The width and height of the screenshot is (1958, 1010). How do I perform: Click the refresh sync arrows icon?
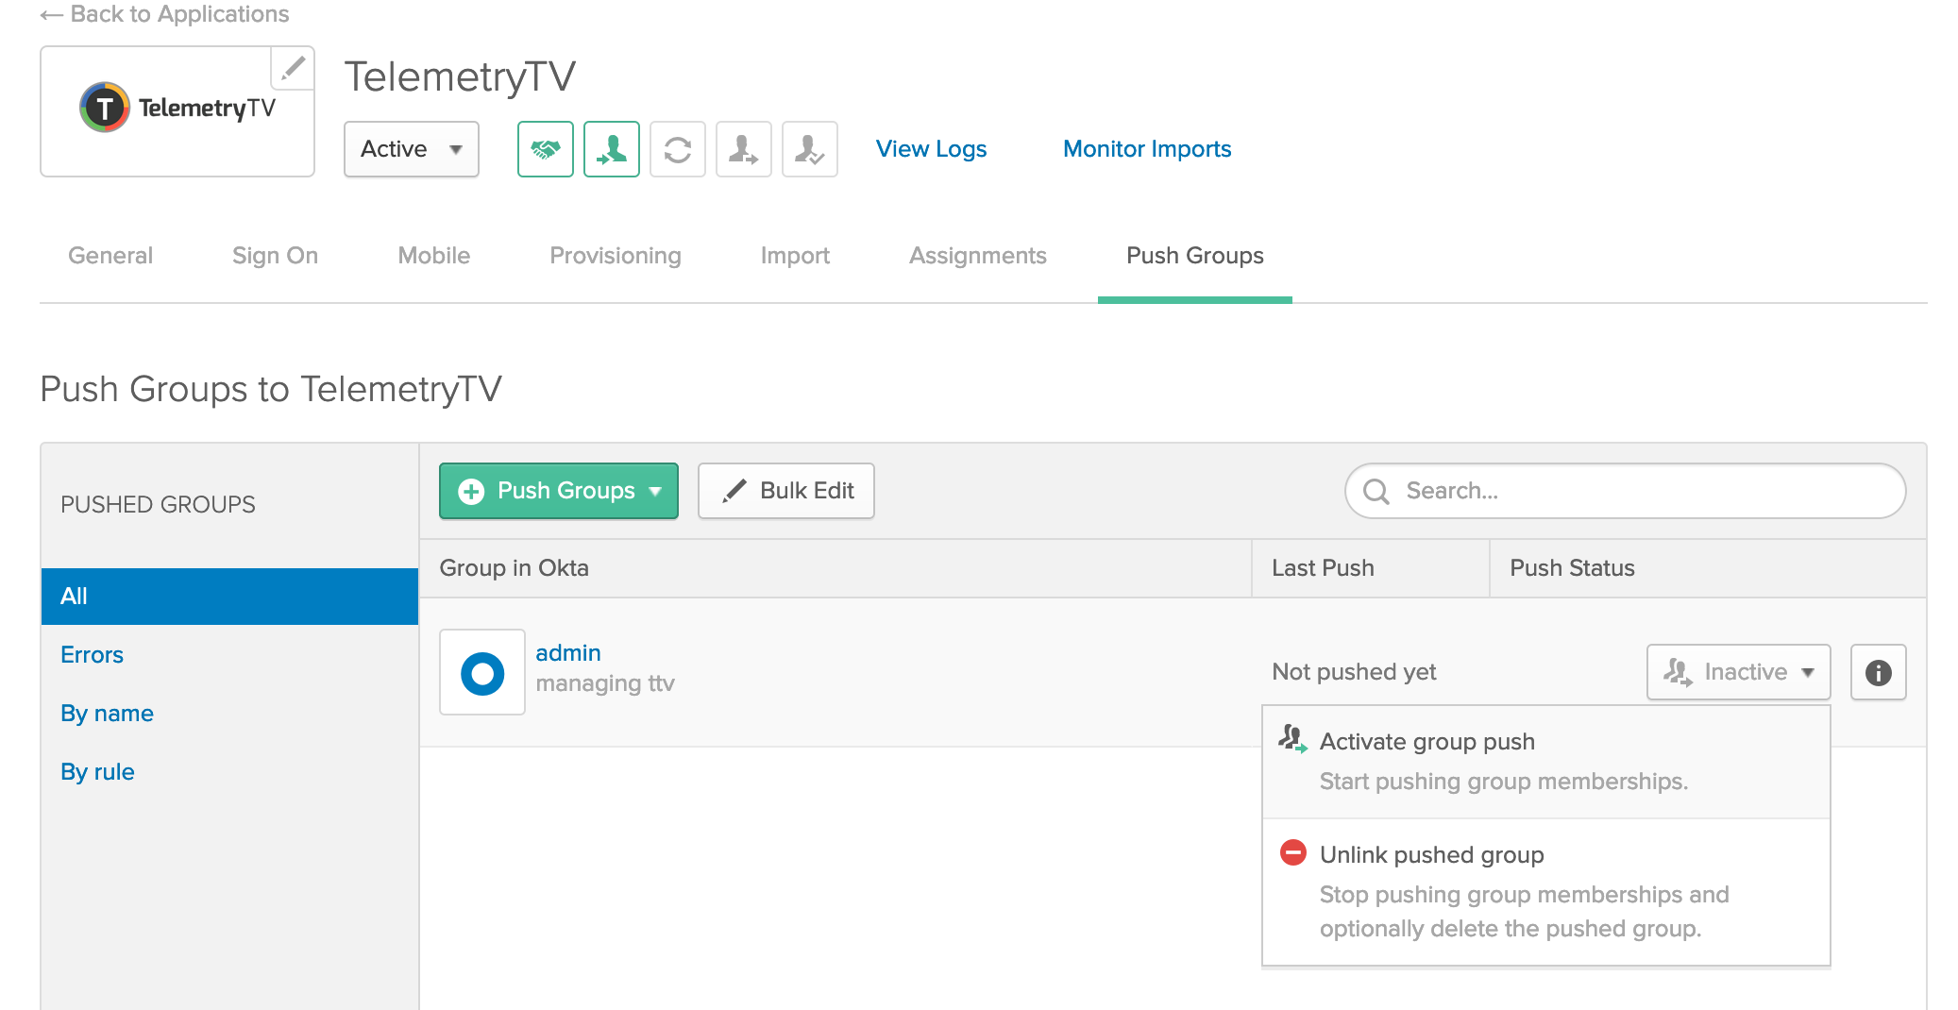678,149
